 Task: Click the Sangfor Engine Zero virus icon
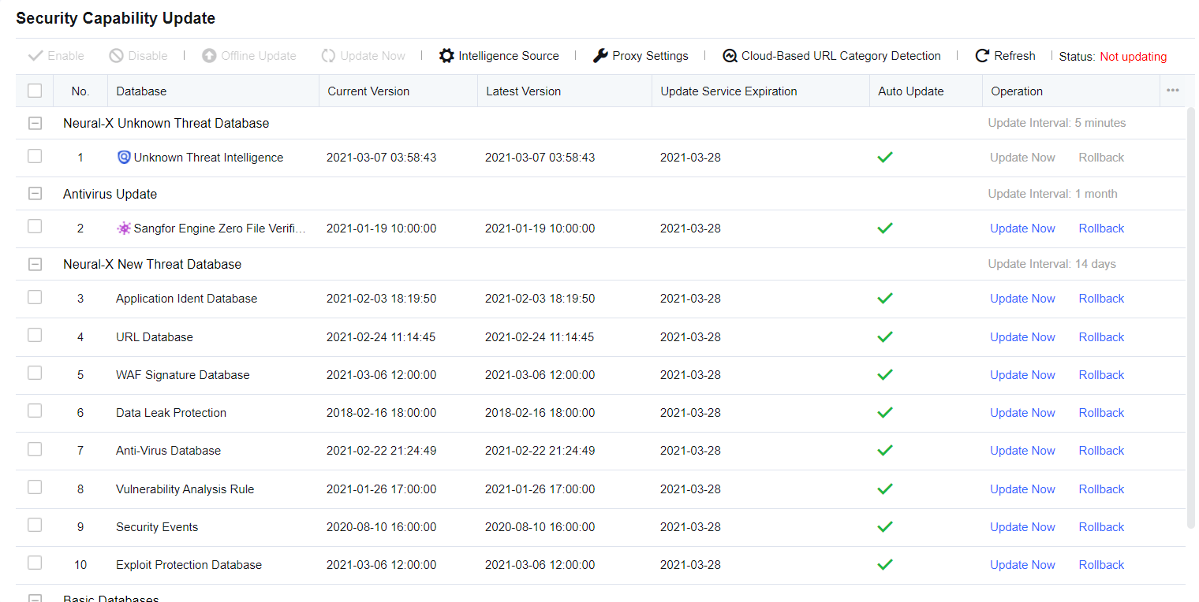coord(123,229)
